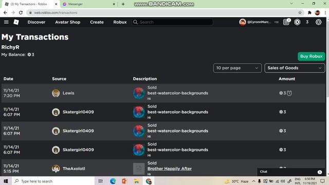Open Lewis's profile link
Screen dimensions: 329x185
(68, 93)
